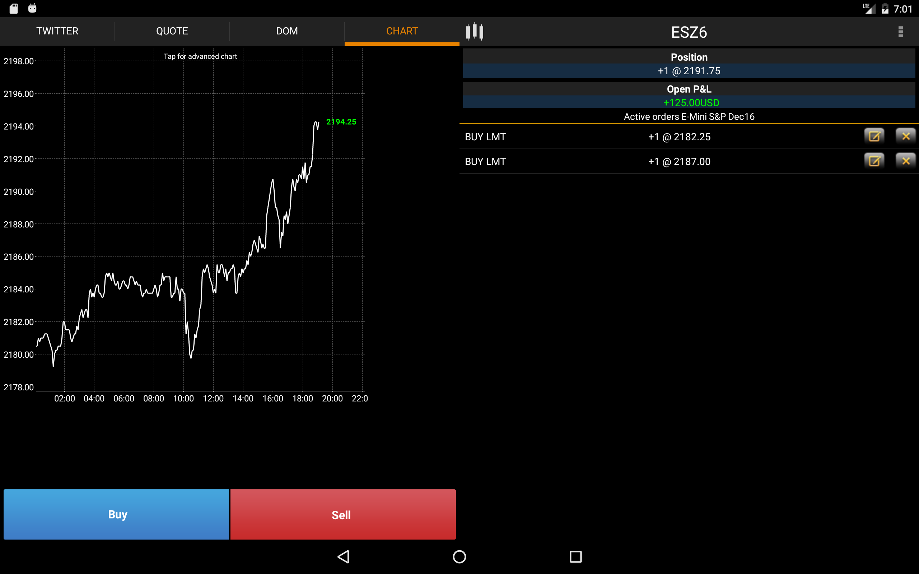The height and width of the screenshot is (574, 919).
Task: Tap chart text for advanced chart
Action: (200, 57)
